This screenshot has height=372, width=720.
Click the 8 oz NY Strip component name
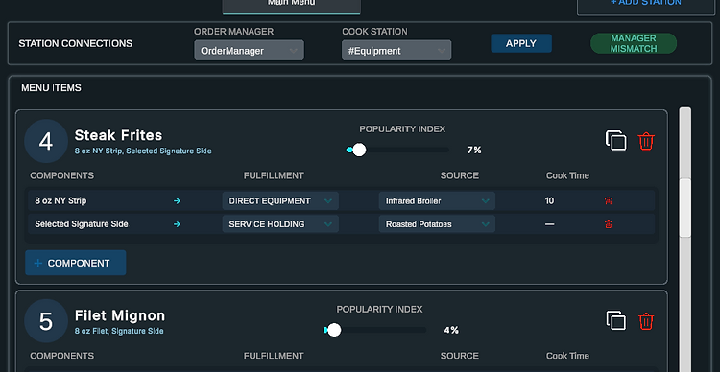[60, 201]
